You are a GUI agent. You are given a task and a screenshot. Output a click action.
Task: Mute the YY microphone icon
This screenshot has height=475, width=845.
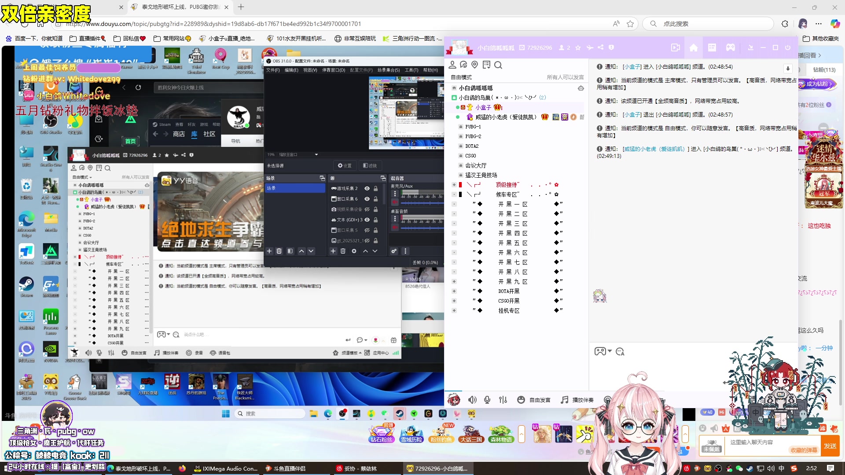point(487,400)
